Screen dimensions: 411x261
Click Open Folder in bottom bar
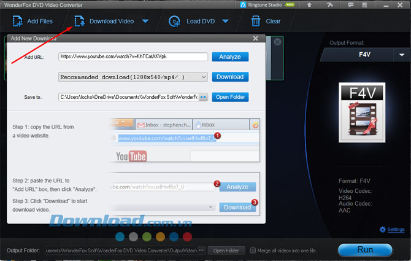tap(226, 251)
